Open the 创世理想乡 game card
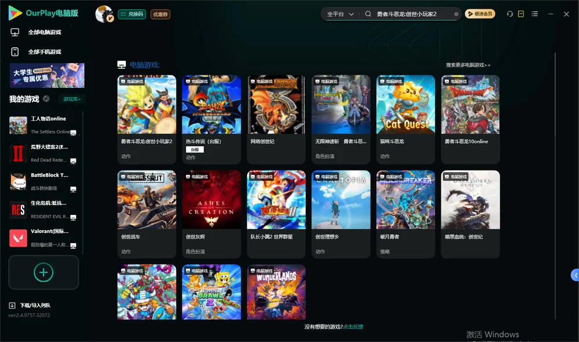 (341, 214)
